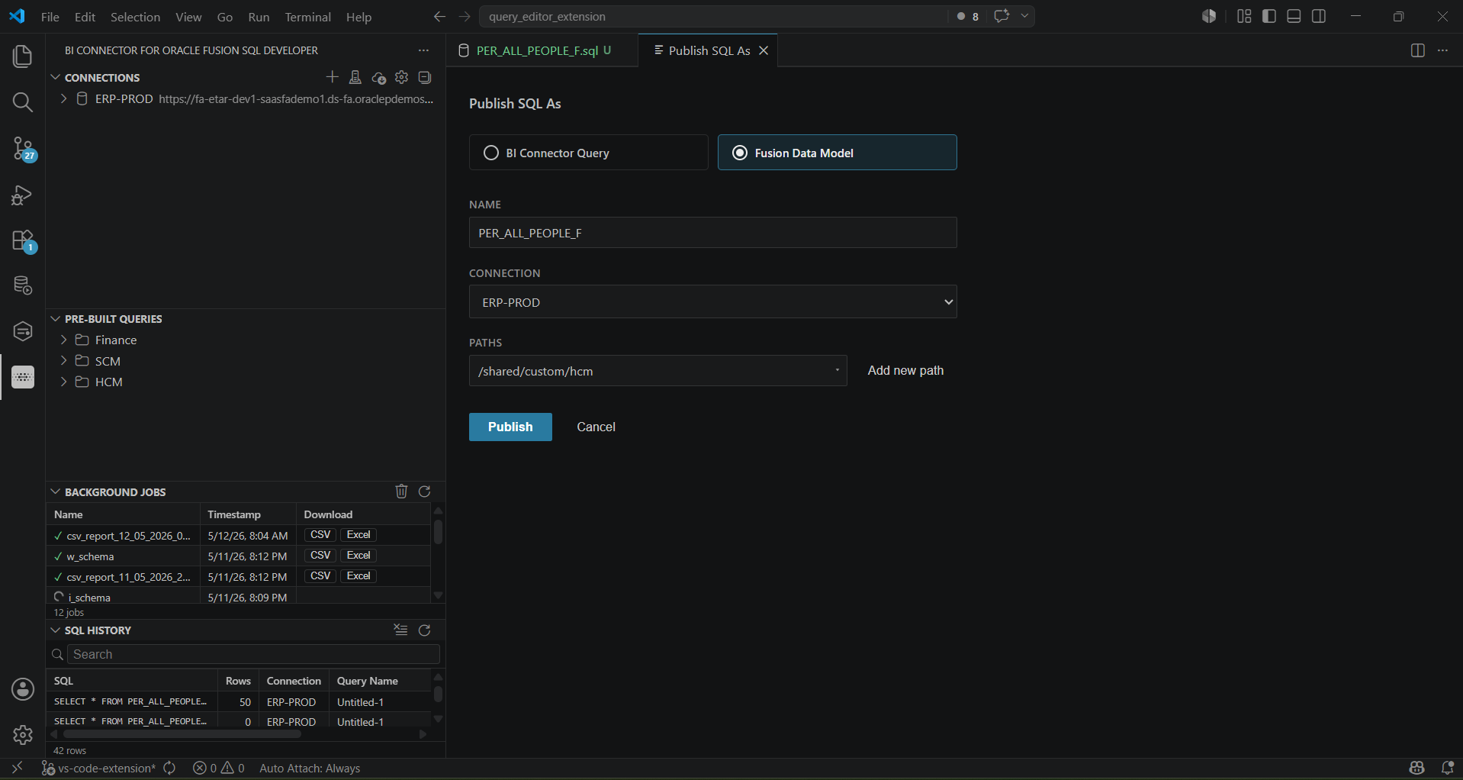Open the Accounts menu in activity bar
Image resolution: width=1463 pixels, height=780 pixels.
point(23,689)
